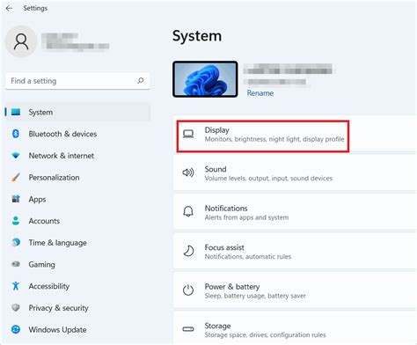Click the Sound speaker icon
417x345 pixels.
[x=188, y=172]
